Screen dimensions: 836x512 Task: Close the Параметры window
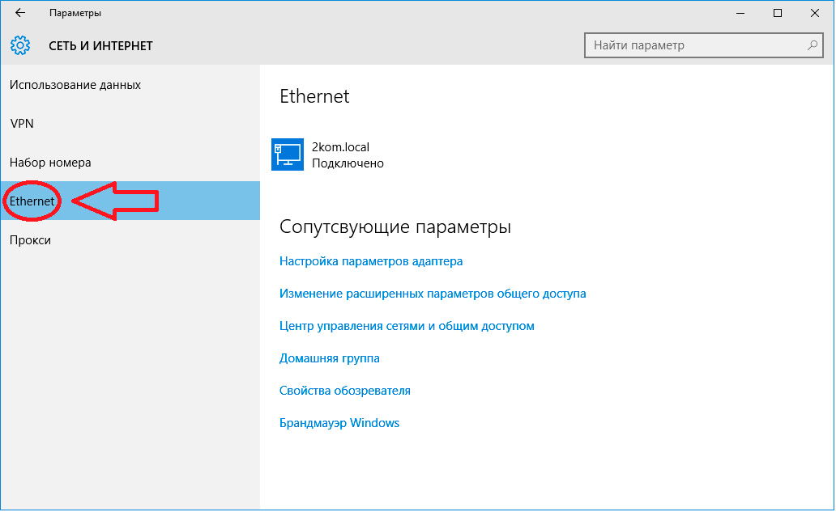[x=816, y=13]
